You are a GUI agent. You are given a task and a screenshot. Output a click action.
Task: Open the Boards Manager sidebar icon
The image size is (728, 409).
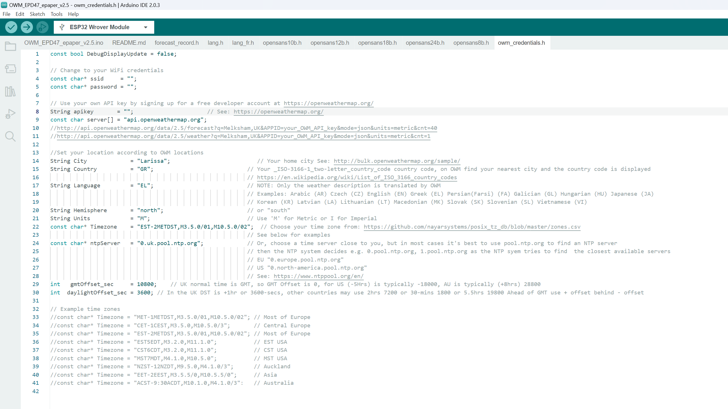[10, 69]
